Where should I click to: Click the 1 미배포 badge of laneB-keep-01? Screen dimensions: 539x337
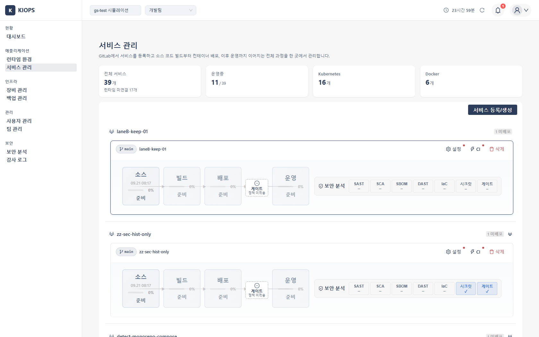(x=503, y=132)
